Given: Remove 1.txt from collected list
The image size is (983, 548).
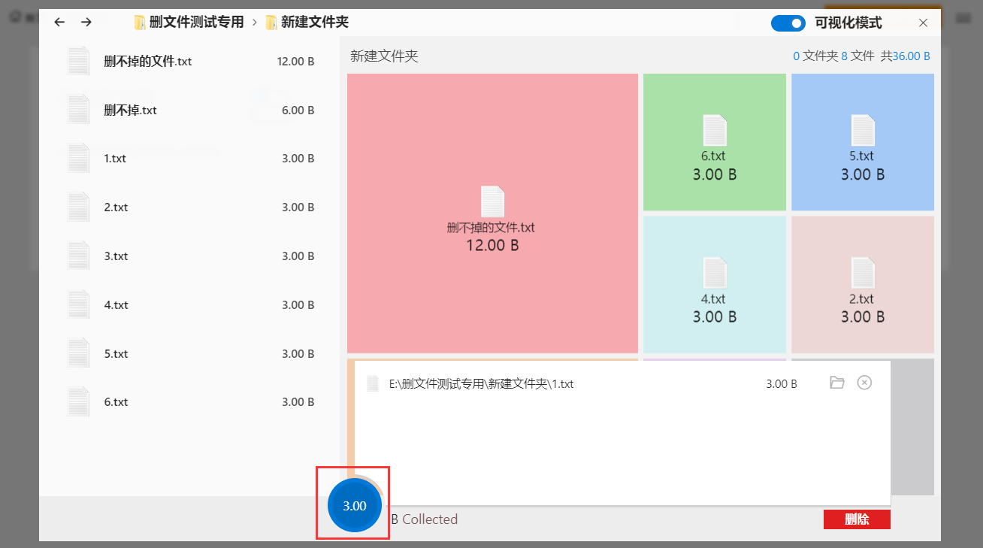Looking at the screenshot, I should (x=865, y=383).
